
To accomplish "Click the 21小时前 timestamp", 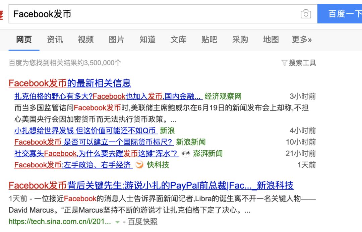I will (x=301, y=153).
